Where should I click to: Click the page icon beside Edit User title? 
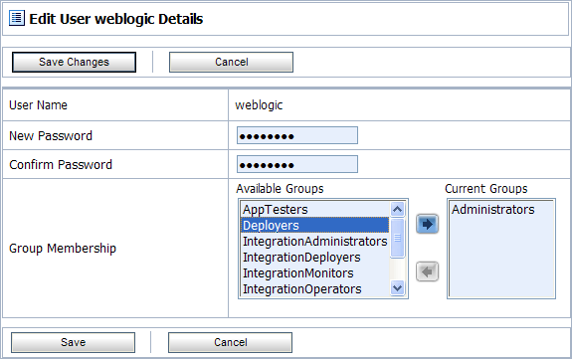coord(17,18)
